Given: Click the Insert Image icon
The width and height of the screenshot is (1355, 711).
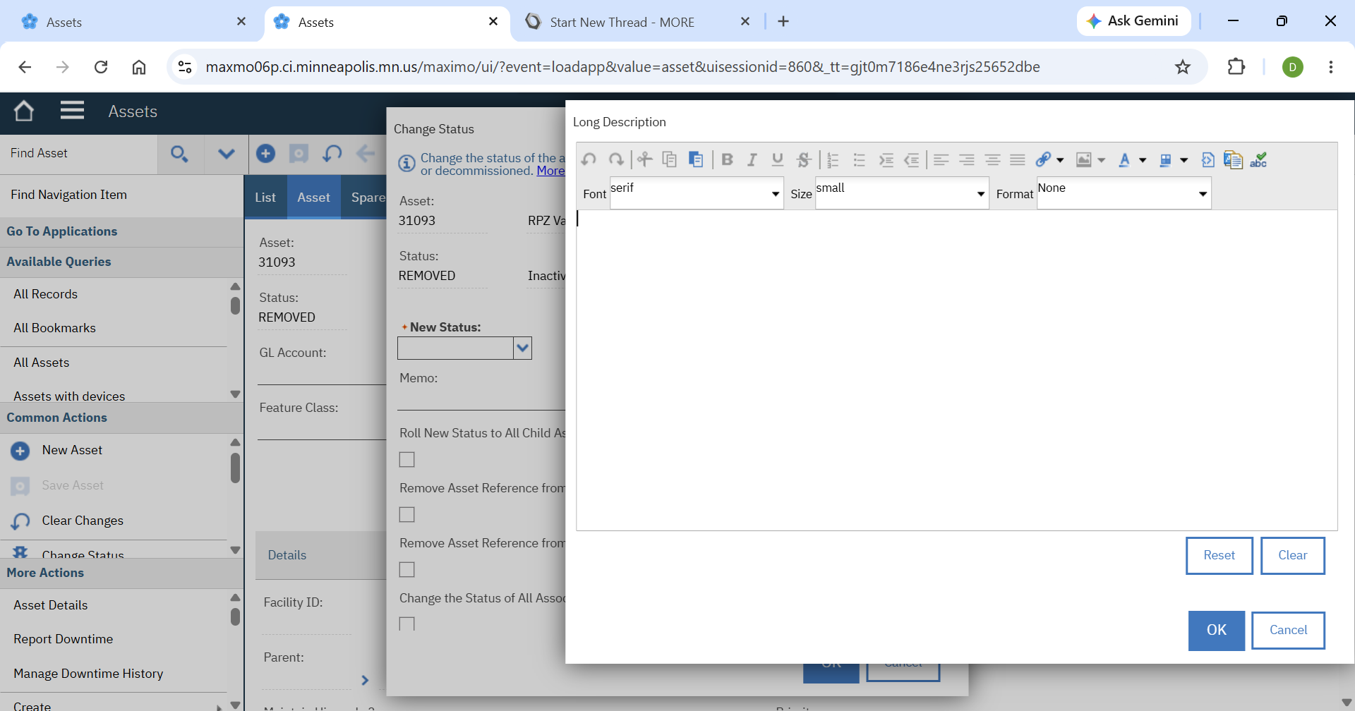Looking at the screenshot, I should click(1084, 160).
